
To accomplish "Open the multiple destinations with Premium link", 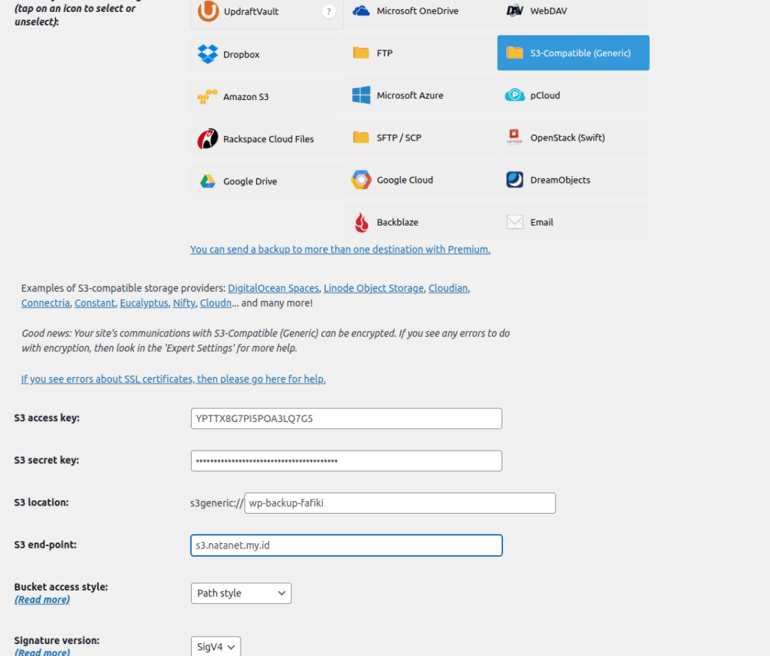I will pos(341,250).
